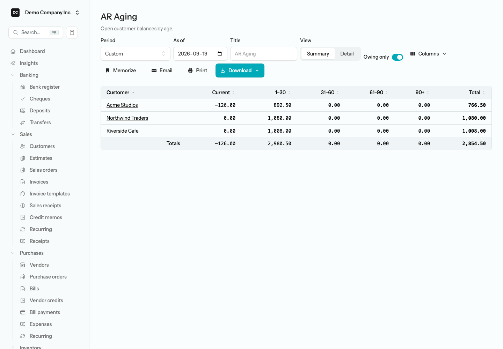
Task: Open Purchase orders in the sidebar
Action: 48,277
